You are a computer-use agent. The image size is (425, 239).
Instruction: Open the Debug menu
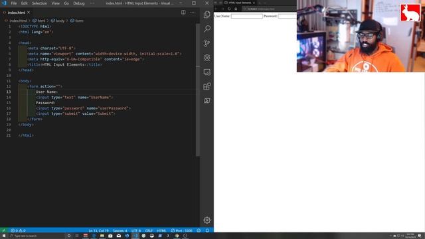(x=79, y=3)
